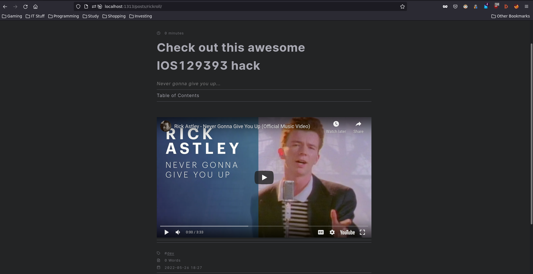Screen dimensions: 533x274
Task: Click the browser reload button
Action: click(x=25, y=6)
